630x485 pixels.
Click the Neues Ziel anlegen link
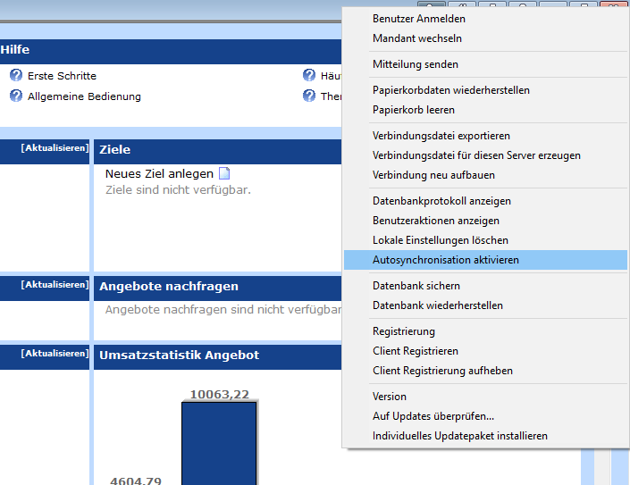click(159, 174)
